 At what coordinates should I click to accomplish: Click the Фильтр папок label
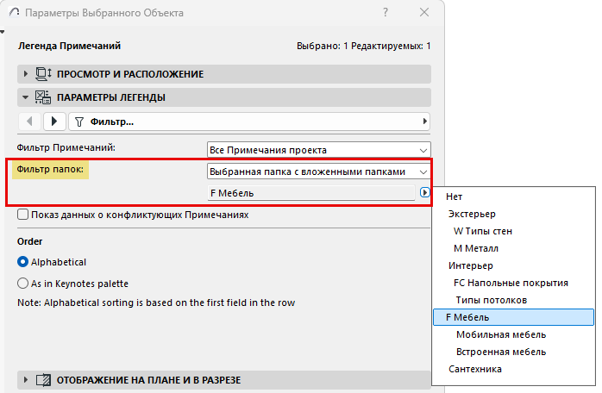point(50,169)
